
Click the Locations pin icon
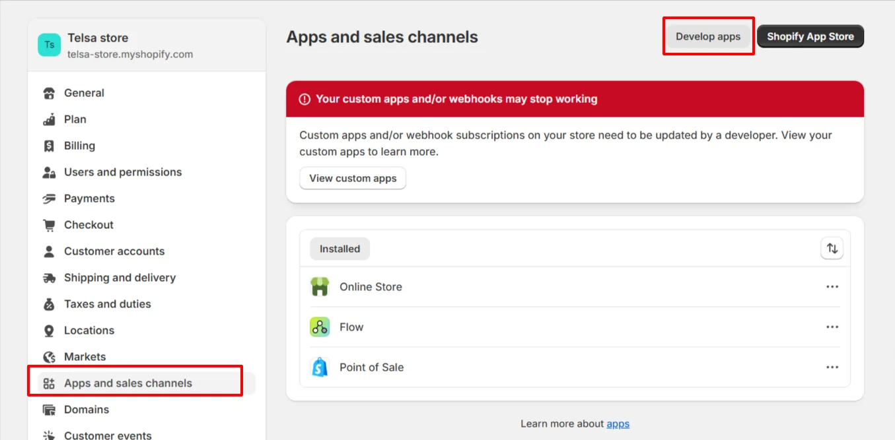pos(49,330)
